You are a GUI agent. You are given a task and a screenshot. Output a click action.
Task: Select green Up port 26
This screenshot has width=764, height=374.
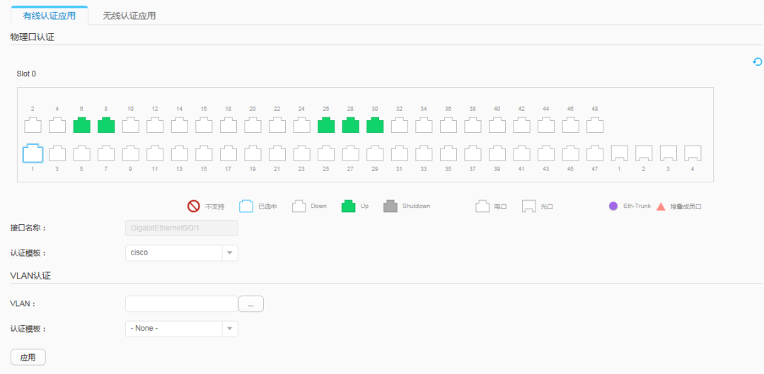pos(326,125)
